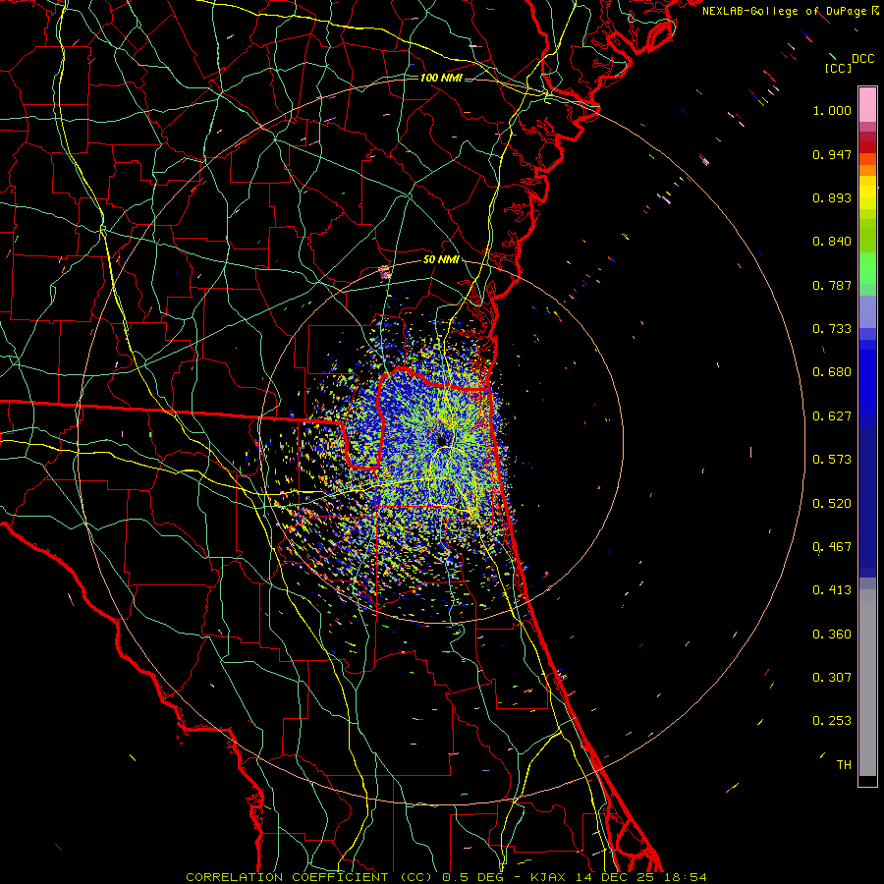Click the 0.733 scale value
Screen dimensions: 884x884
(832, 329)
